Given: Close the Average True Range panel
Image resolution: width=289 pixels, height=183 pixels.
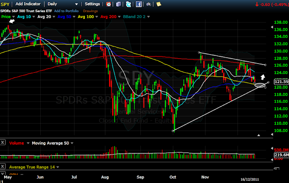Looking at the screenshot, I should [x=3, y=166].
